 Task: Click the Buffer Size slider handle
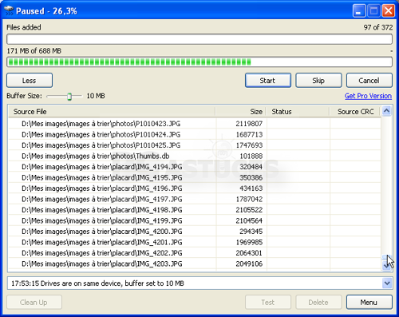69,97
